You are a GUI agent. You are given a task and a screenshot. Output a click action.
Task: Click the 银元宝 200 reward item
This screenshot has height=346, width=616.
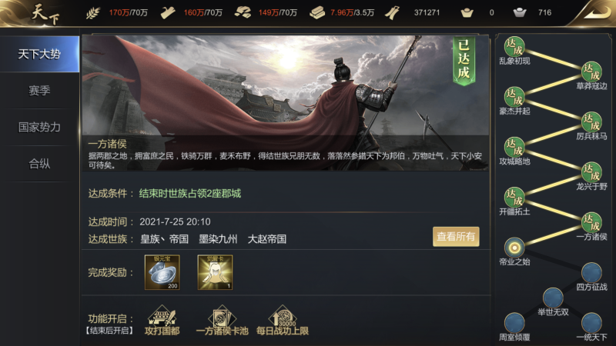pos(162,272)
